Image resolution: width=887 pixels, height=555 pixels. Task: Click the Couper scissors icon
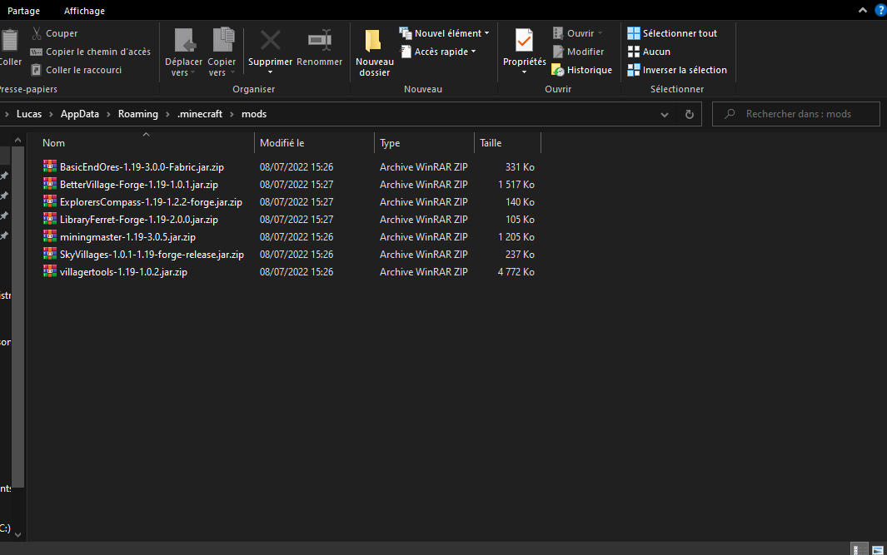[37, 33]
